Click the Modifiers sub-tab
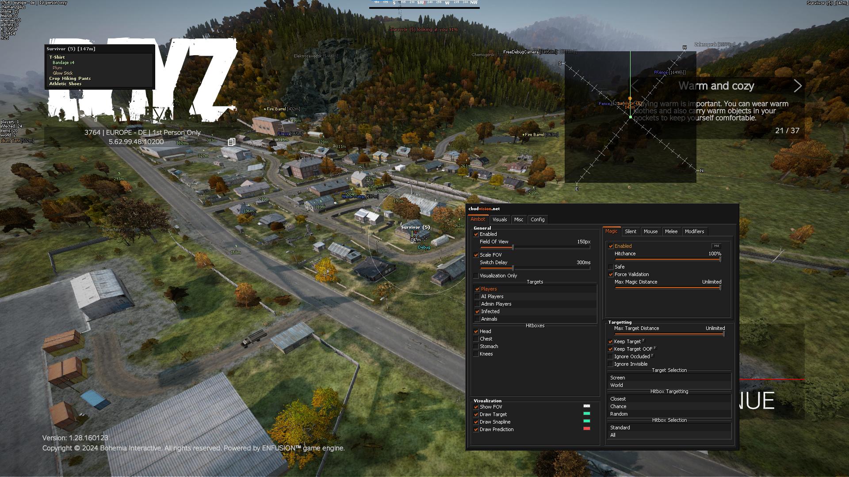This screenshot has height=477, width=849. pyautogui.click(x=694, y=231)
